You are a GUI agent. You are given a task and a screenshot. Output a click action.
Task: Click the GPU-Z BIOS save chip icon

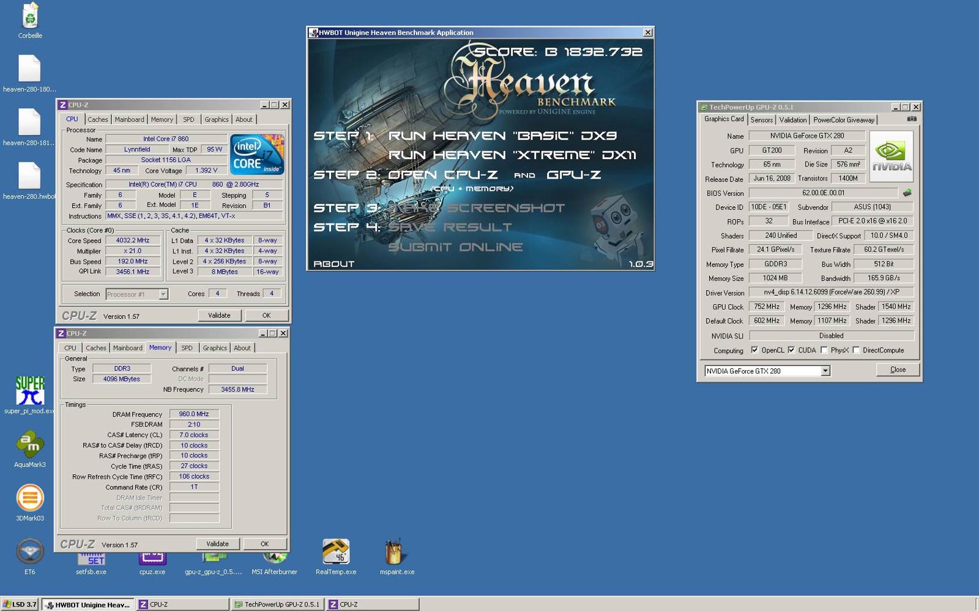907,193
